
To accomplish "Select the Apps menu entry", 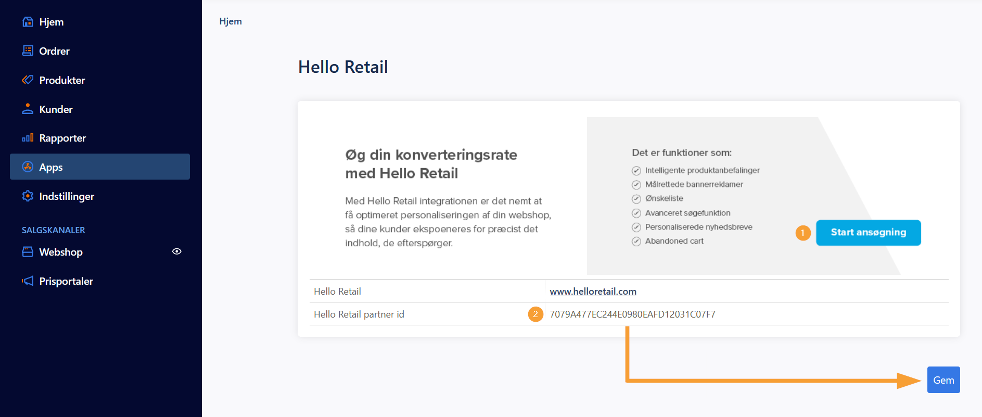I will coord(100,167).
